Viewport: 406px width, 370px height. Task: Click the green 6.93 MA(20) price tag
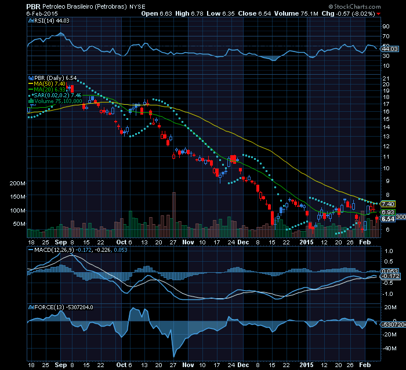pyautogui.click(x=388, y=212)
